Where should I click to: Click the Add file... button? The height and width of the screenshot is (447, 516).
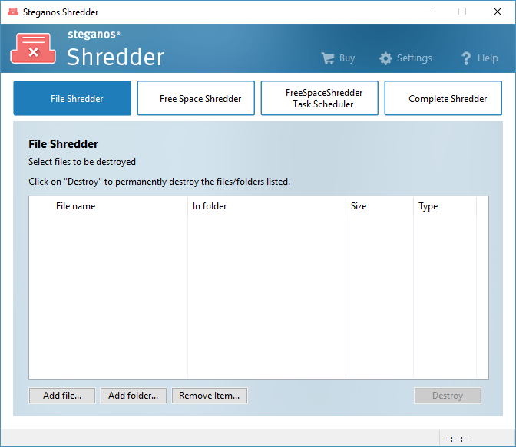pyautogui.click(x=62, y=396)
